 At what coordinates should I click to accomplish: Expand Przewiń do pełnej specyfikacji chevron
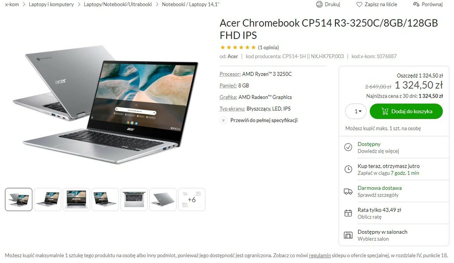click(x=223, y=120)
